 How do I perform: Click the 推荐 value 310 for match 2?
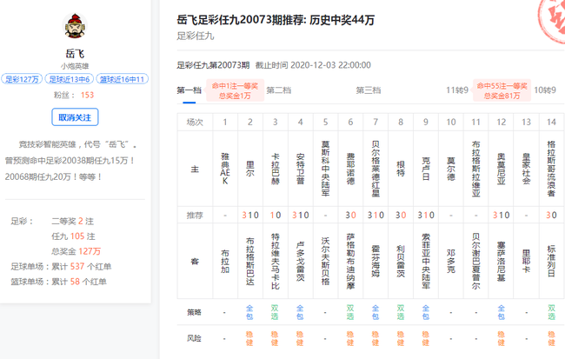250,216
